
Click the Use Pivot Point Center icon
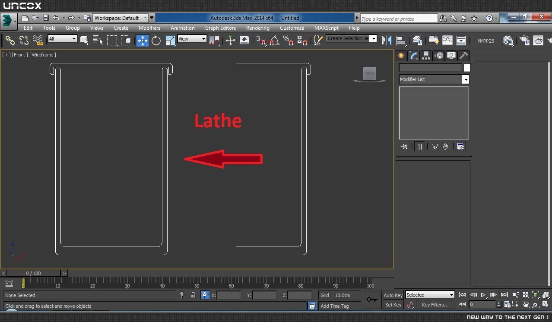click(x=214, y=41)
